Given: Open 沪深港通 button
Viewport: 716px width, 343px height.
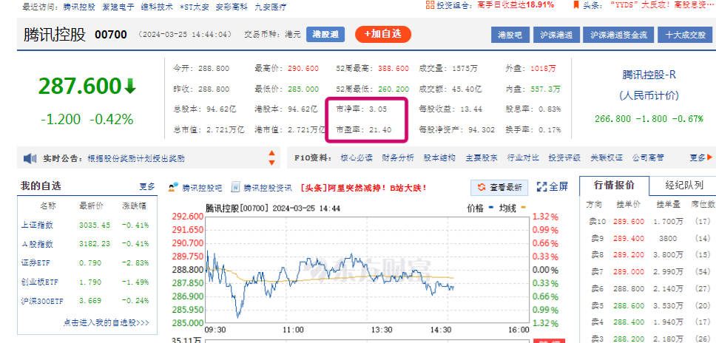Looking at the screenshot, I should point(556,35).
